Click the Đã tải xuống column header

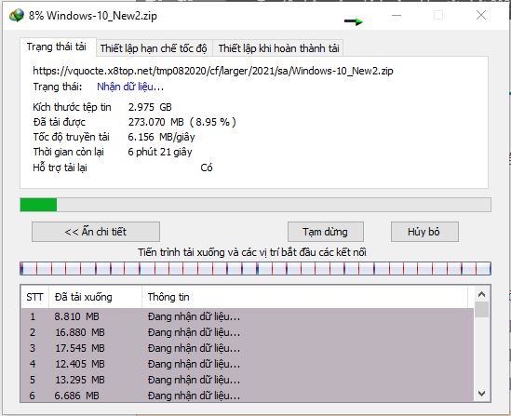[96, 297]
